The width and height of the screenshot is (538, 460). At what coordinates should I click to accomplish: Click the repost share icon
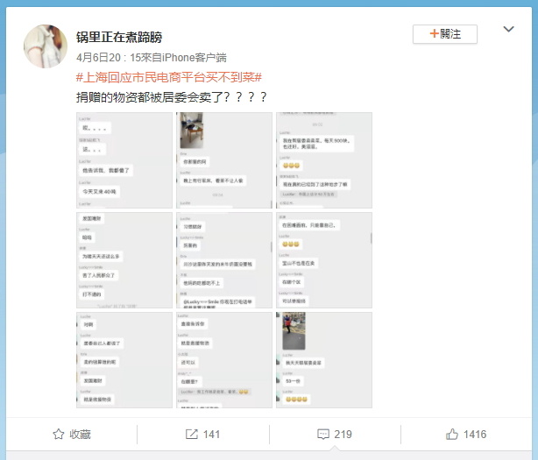192,434
